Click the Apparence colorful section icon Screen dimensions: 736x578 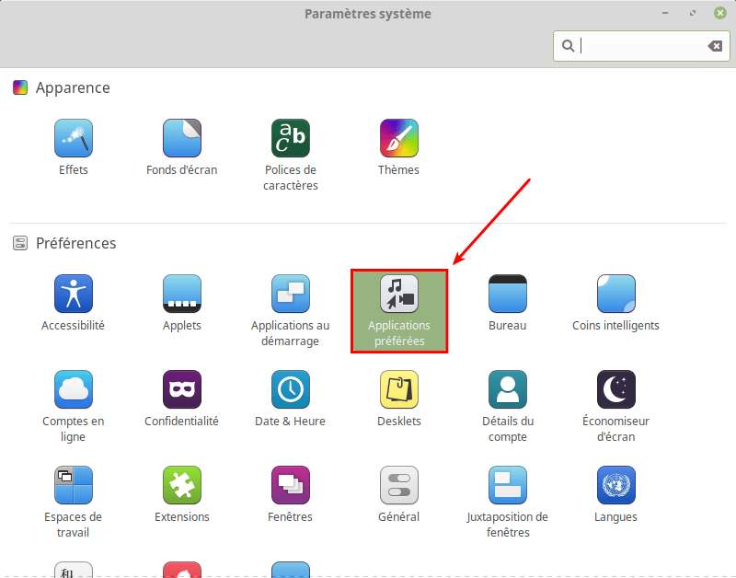(20, 87)
